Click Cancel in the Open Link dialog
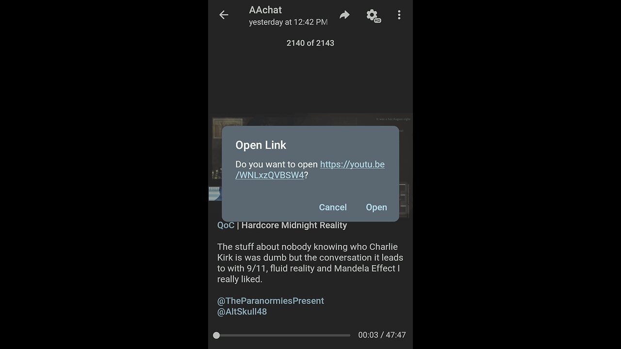 333,207
